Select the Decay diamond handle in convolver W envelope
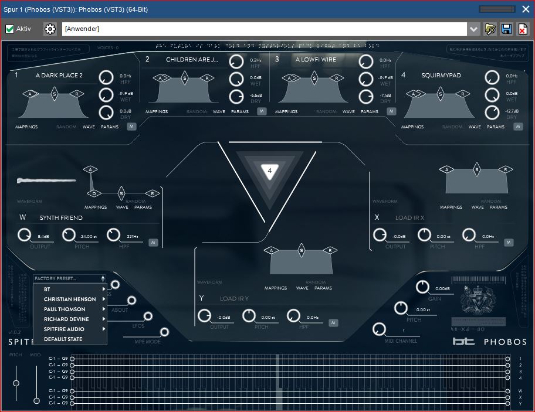535x412 pixels. click(94, 193)
